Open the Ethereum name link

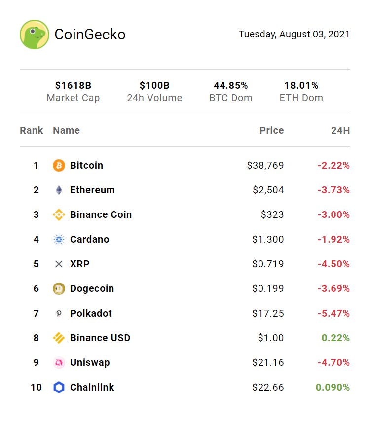(x=92, y=190)
